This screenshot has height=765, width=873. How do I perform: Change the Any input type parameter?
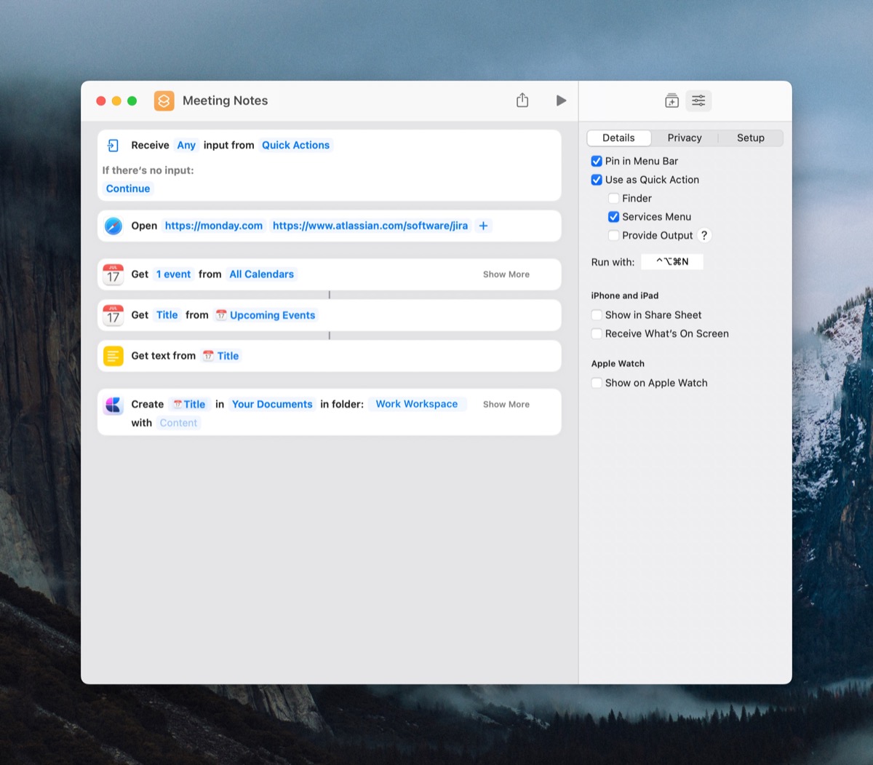coord(186,145)
